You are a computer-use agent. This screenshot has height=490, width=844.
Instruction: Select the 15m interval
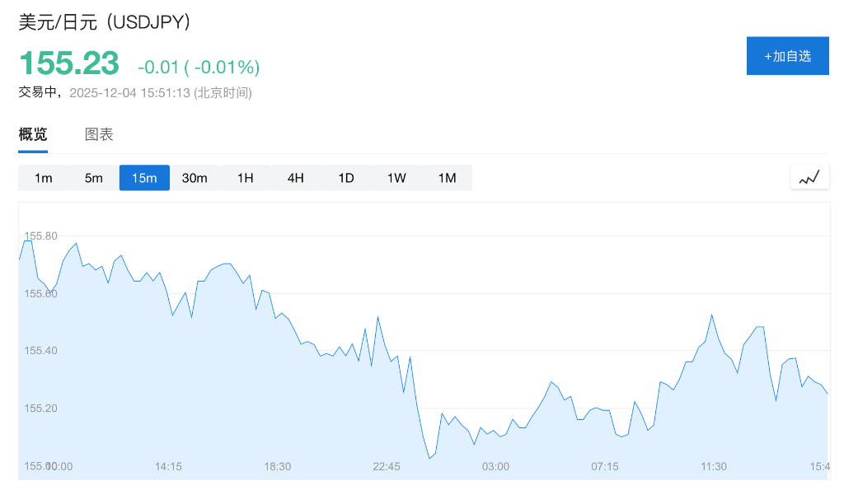pyautogui.click(x=144, y=178)
